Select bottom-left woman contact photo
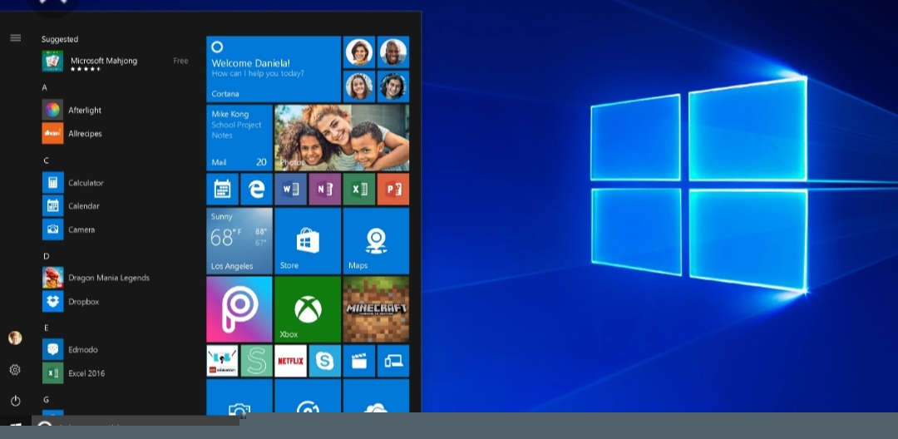Viewport: 898px width, 439px height. click(359, 86)
